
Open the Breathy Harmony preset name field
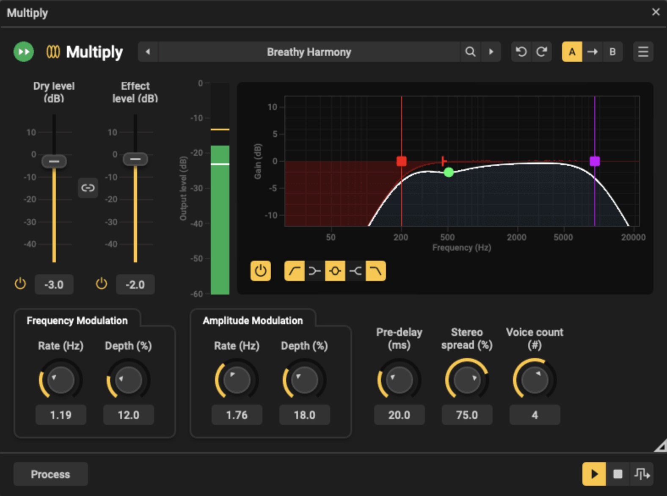309,52
